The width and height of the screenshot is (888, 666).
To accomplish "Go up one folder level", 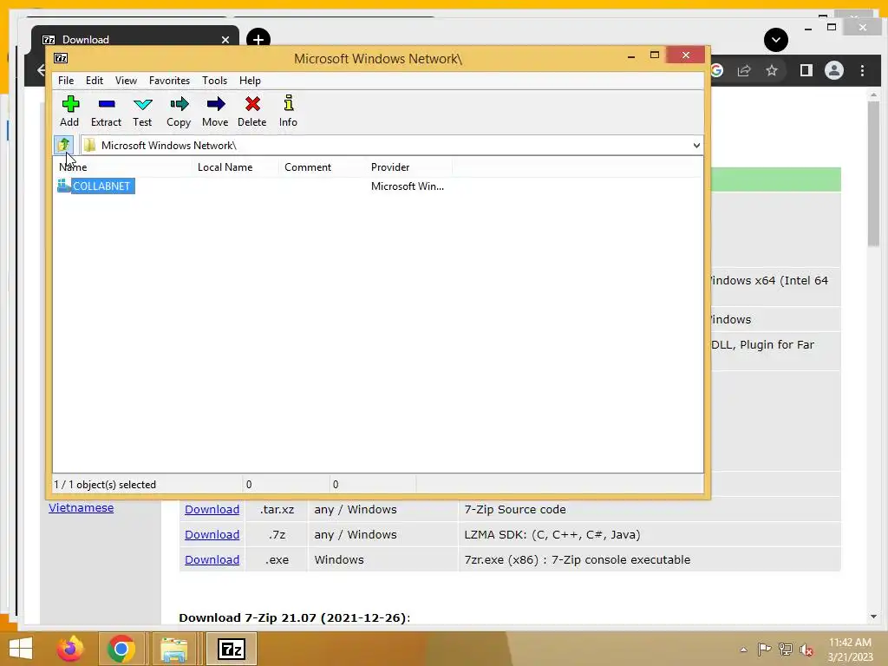I will (63, 145).
